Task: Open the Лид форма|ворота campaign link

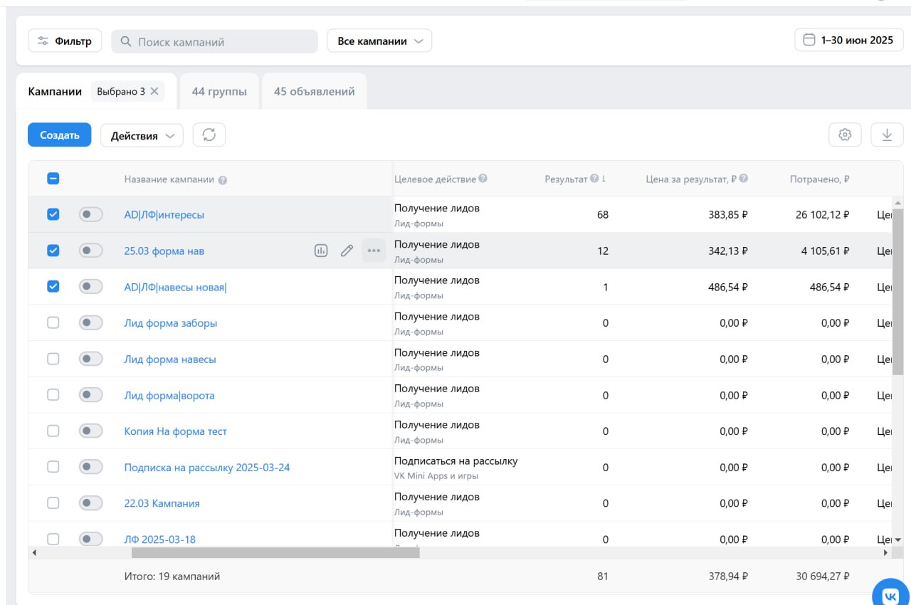Action: [x=169, y=395]
